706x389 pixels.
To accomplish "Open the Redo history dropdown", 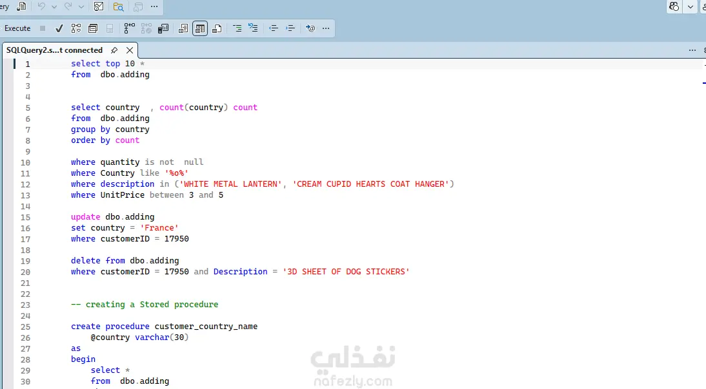I will click(x=81, y=6).
